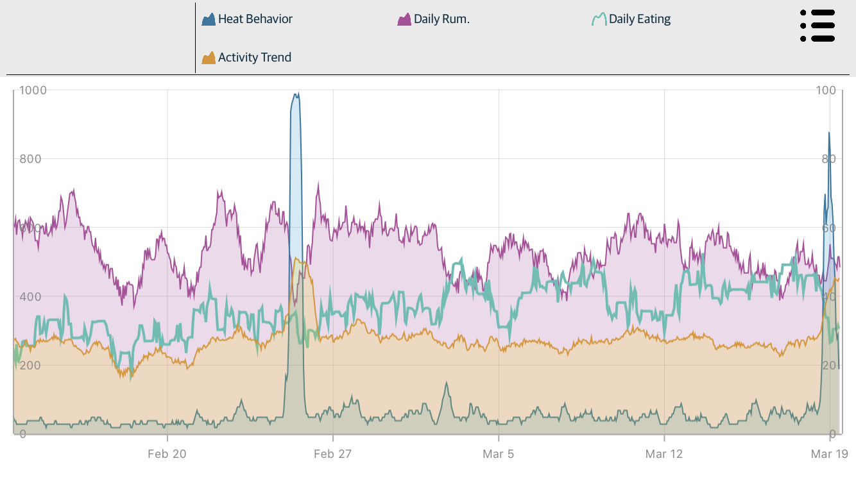The height and width of the screenshot is (481, 856).
Task: Show or hide Activity Trend label
Action: pyautogui.click(x=254, y=58)
